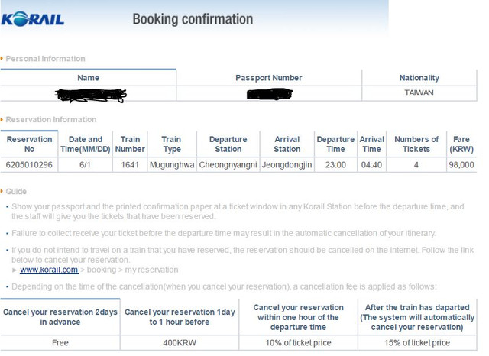The image size is (489, 356).
Task: Open the www.korail.com link
Action: tap(49, 270)
